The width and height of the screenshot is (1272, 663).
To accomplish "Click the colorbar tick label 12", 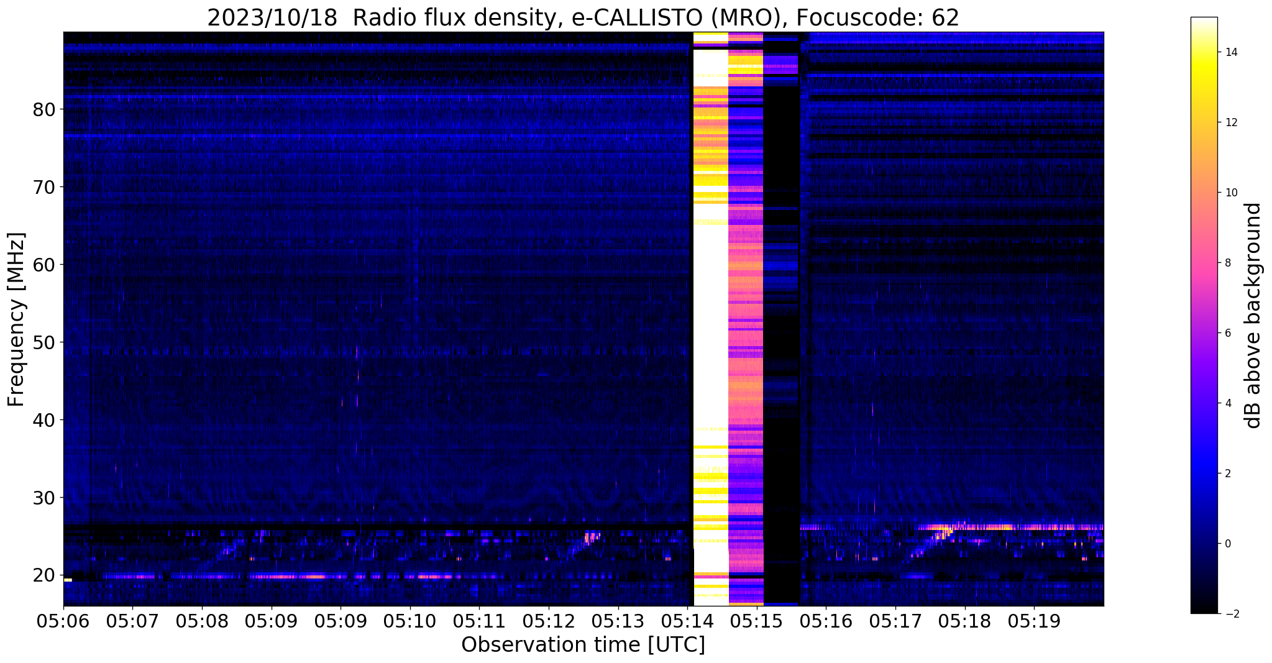I will [x=1230, y=122].
